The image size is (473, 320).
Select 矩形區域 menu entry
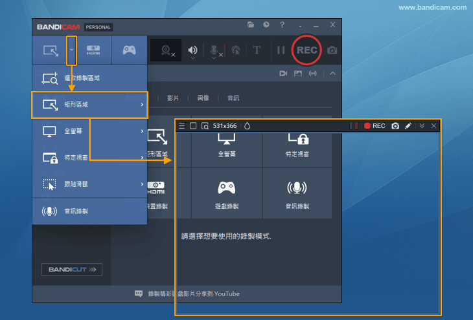click(89, 105)
